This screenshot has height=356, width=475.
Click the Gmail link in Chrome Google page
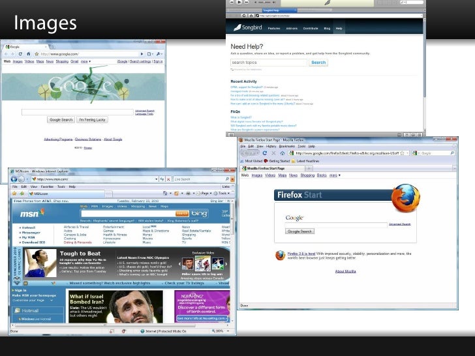pyautogui.click(x=74, y=61)
